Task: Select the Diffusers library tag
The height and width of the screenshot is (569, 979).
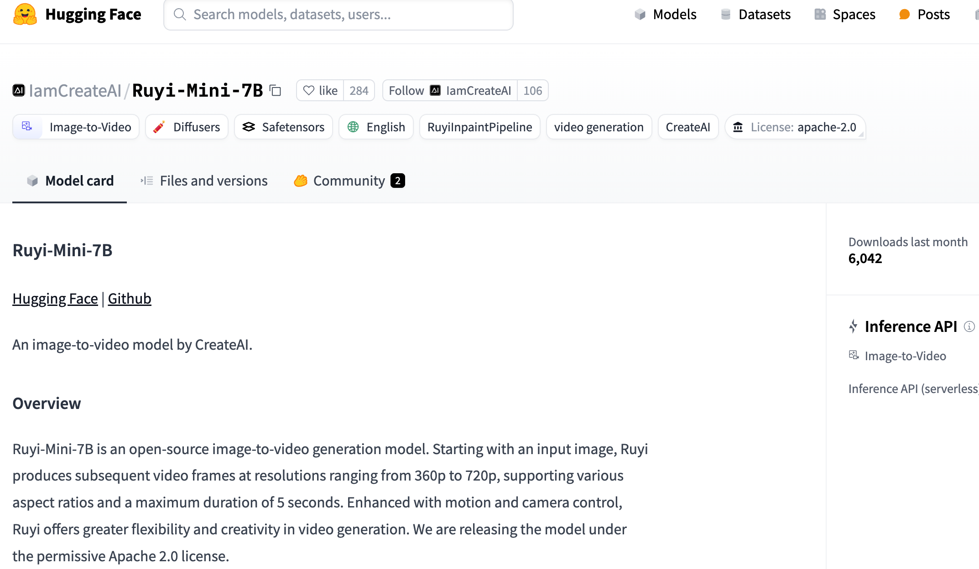Action: click(187, 127)
